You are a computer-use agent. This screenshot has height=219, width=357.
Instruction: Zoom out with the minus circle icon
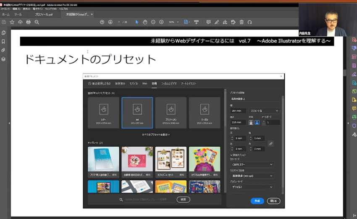coord(153,22)
